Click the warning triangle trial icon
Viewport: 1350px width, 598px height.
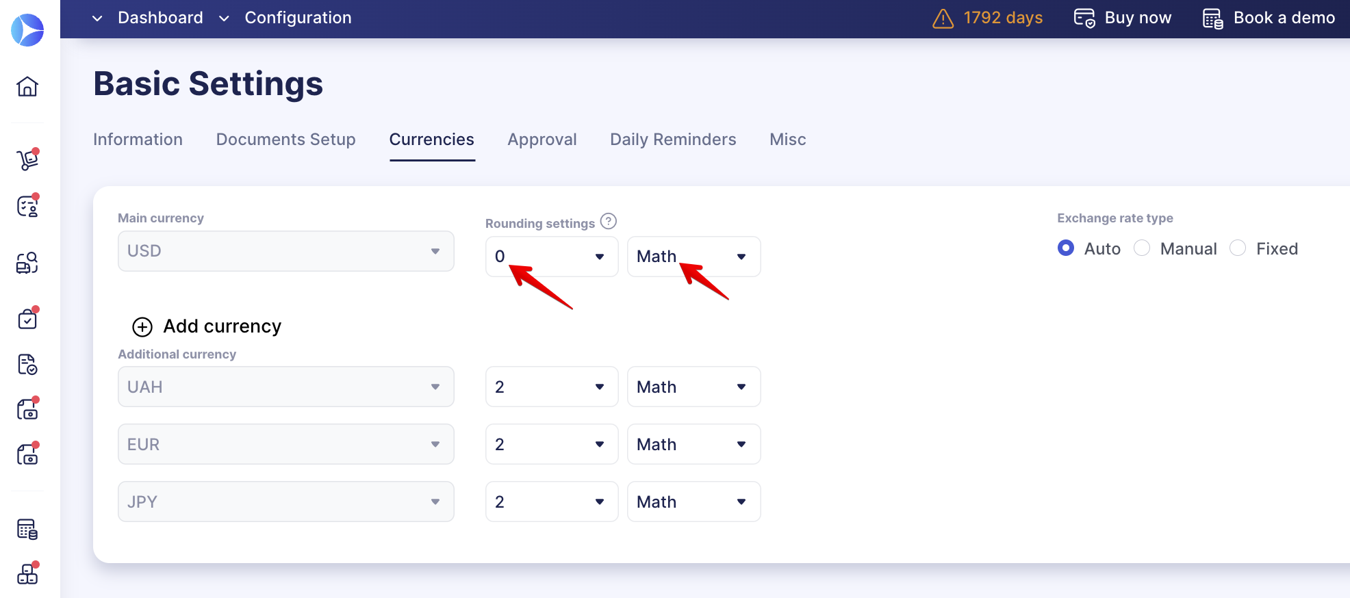point(943,18)
